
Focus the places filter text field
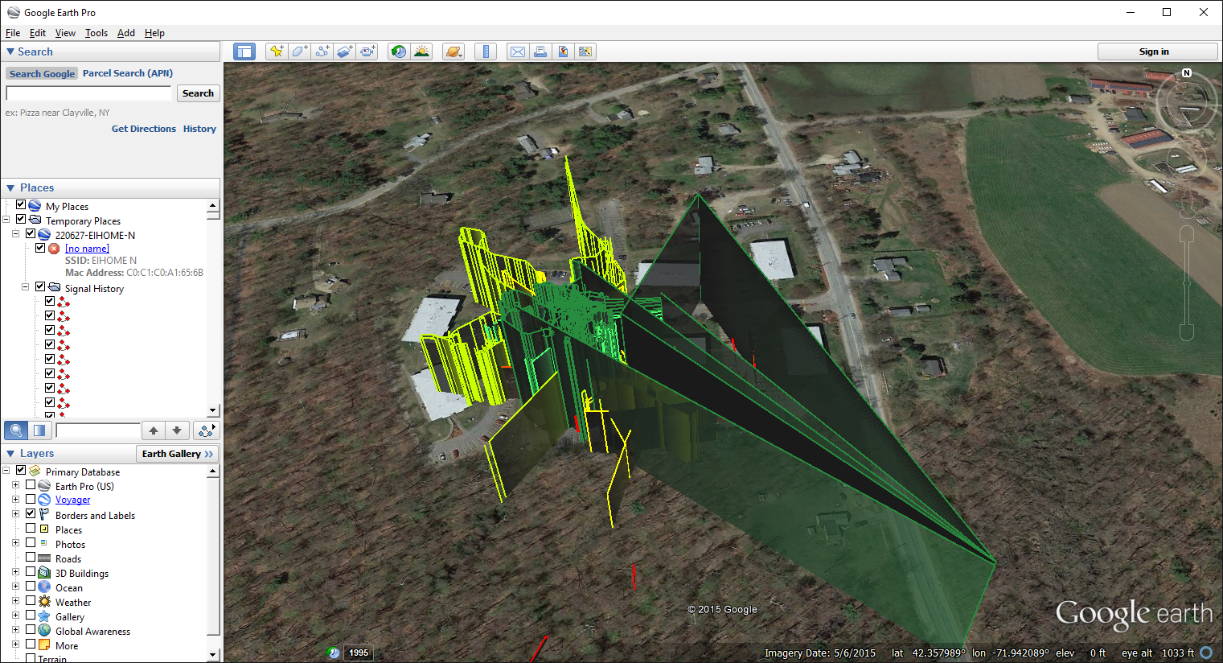[98, 430]
